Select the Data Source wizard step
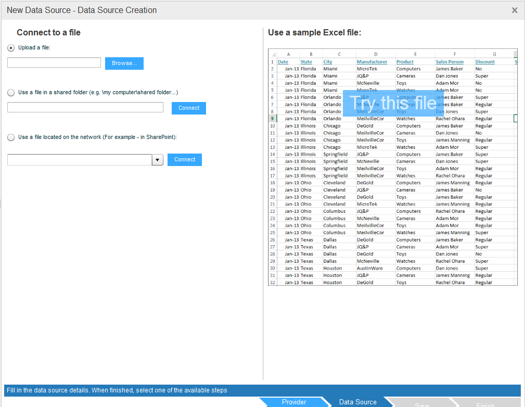 click(358, 402)
